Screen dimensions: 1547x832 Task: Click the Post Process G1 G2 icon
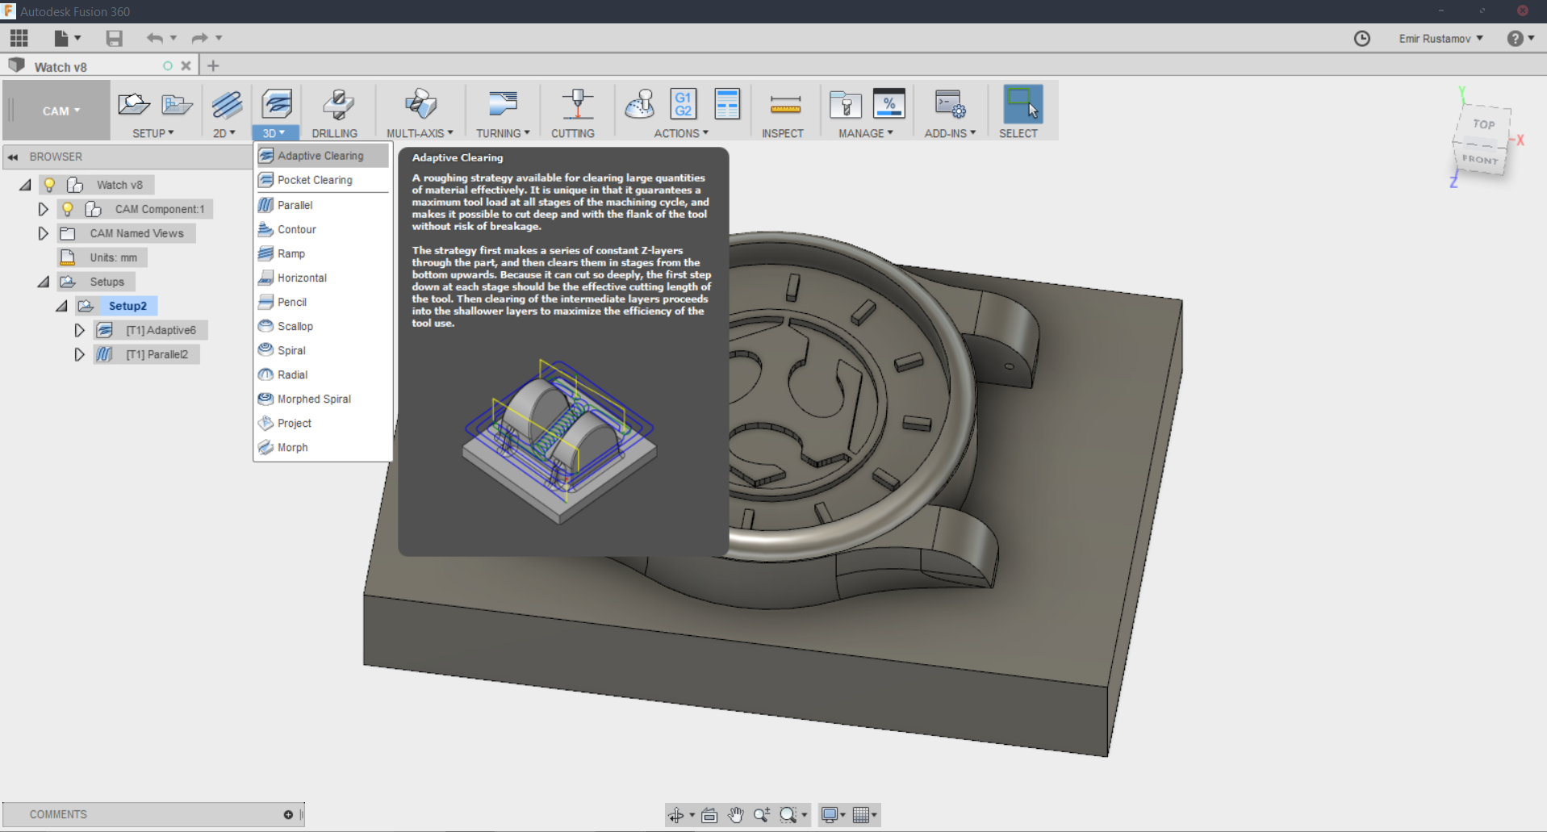tap(684, 104)
